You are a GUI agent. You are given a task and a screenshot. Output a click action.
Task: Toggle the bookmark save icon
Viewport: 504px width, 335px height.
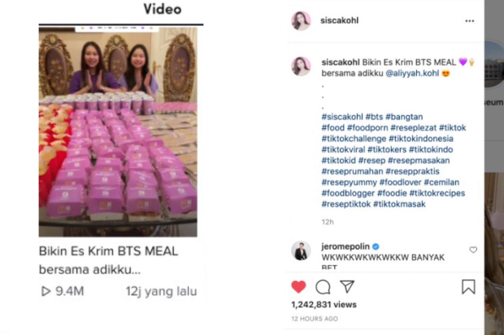tap(468, 286)
